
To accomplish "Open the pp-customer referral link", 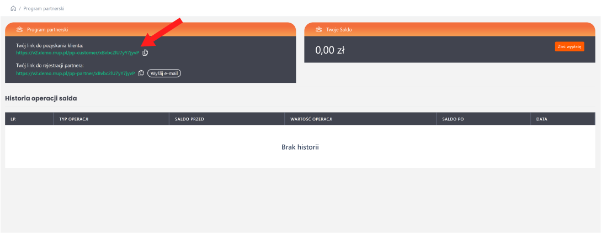I will [77, 53].
